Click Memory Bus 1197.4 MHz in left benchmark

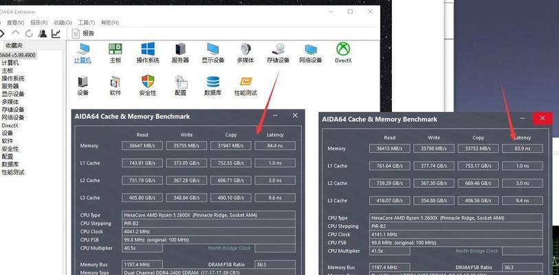click(142, 265)
